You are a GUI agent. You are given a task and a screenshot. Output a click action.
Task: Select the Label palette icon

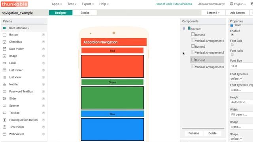tap(4, 63)
